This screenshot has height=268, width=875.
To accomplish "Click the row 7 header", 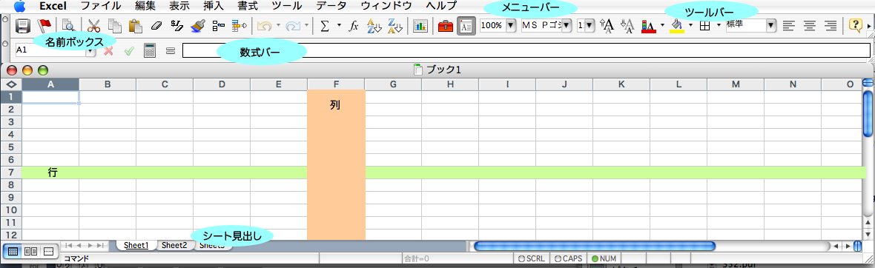I will [11, 172].
